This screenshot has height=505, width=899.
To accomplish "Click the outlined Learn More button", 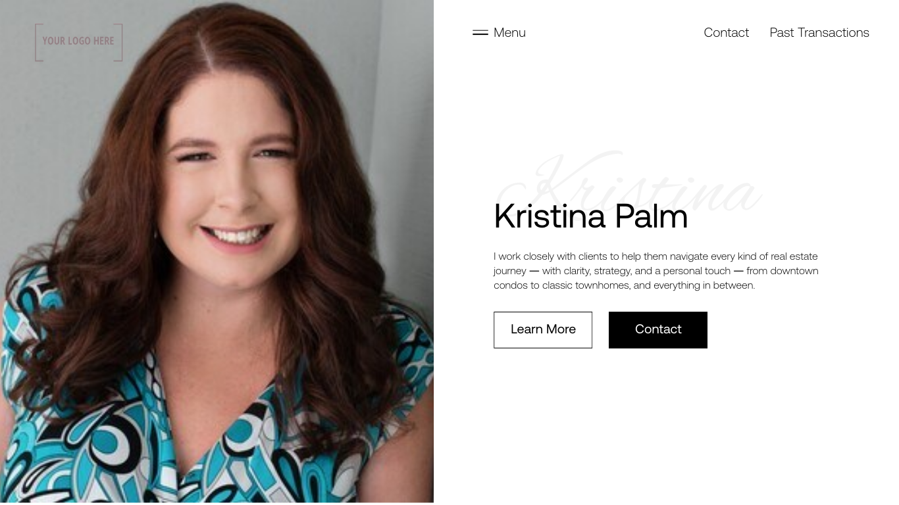I will tap(543, 329).
